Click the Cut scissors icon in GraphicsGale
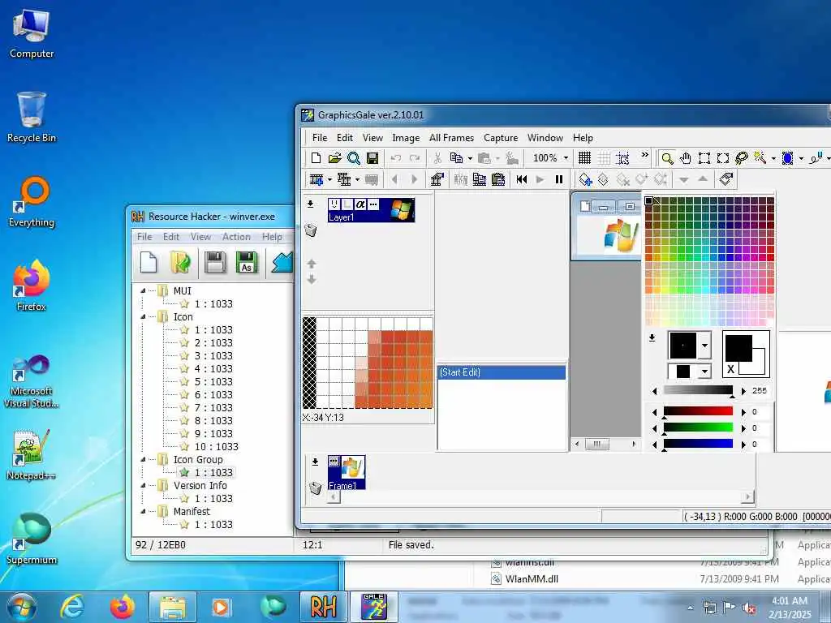This screenshot has width=831, height=623. pyautogui.click(x=437, y=158)
